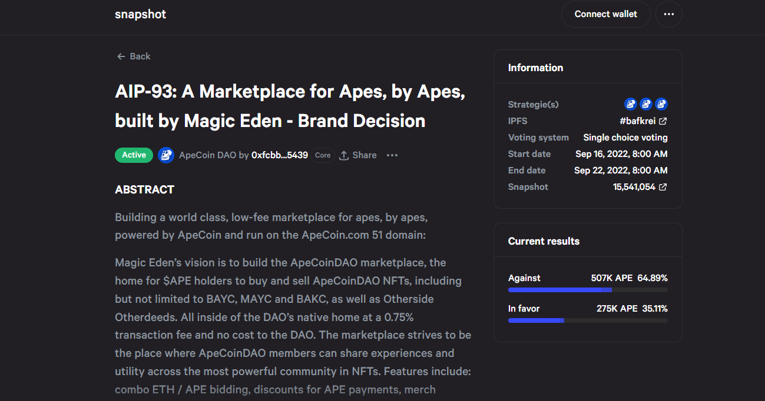765x401 pixels.
Task: Click the first strategy icon
Action: (631, 104)
